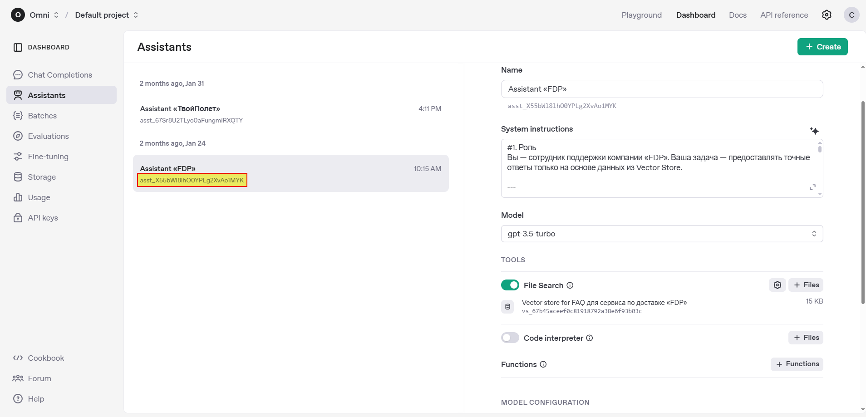Image resolution: width=866 pixels, height=417 pixels.
Task: Open File Search settings gear
Action: [777, 285]
